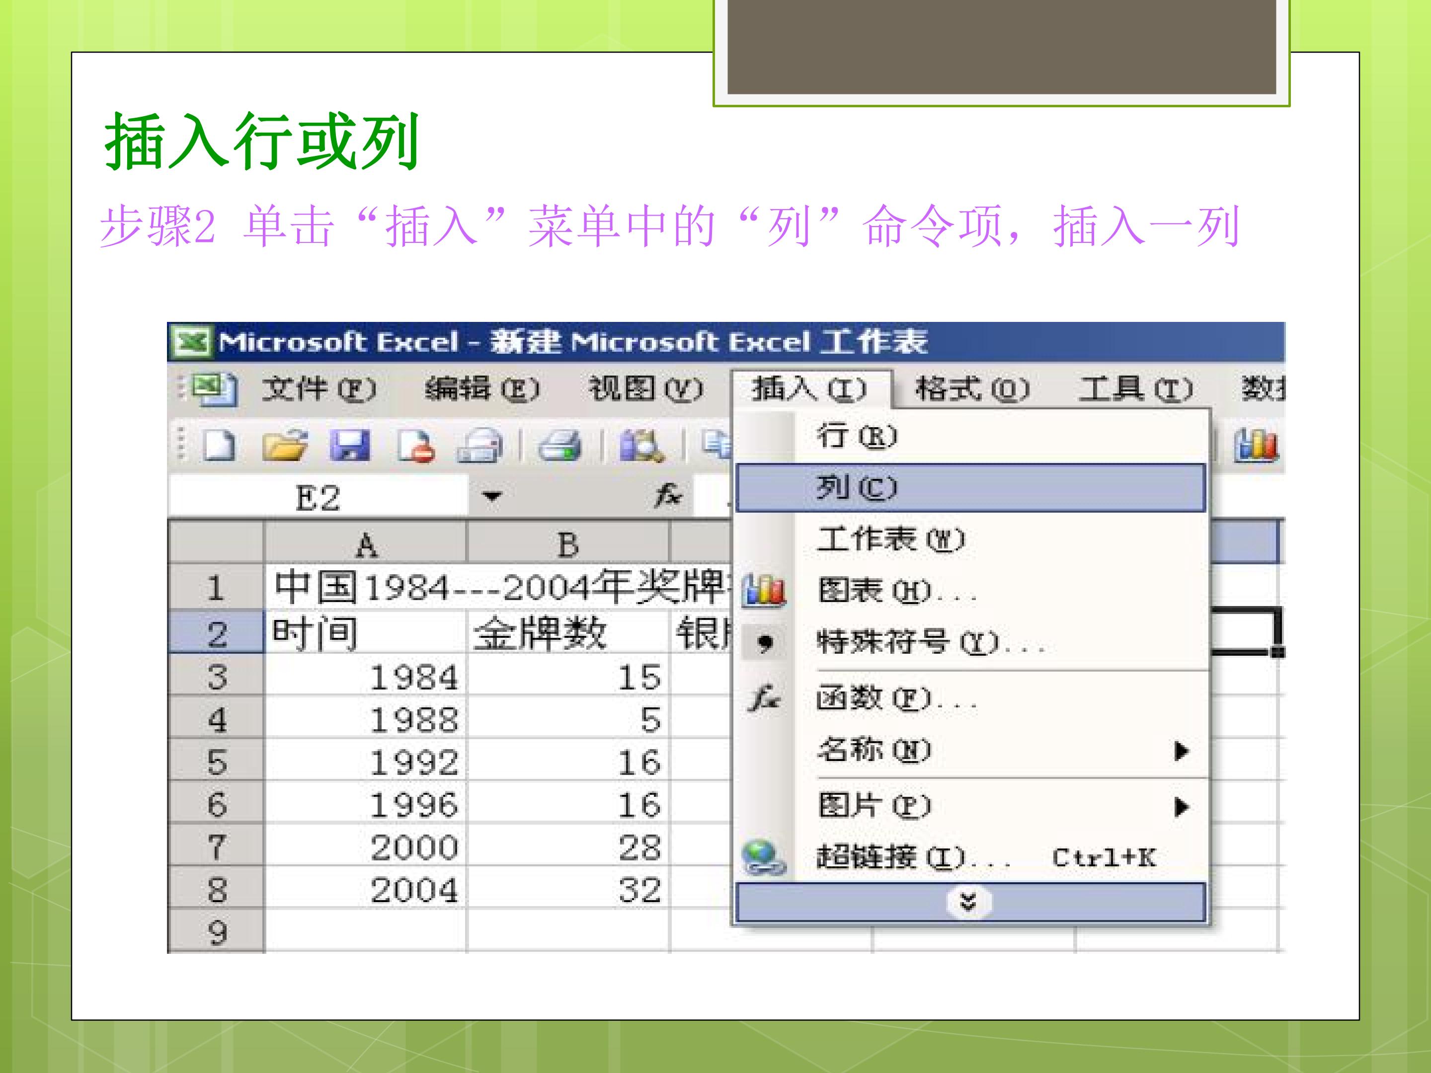
Task: Click the globe icon beside 超链接
Action: tap(763, 857)
